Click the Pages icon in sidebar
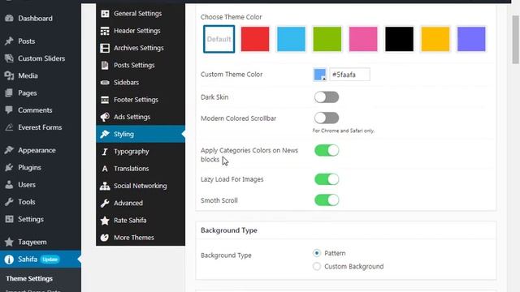 pyautogui.click(x=9, y=92)
